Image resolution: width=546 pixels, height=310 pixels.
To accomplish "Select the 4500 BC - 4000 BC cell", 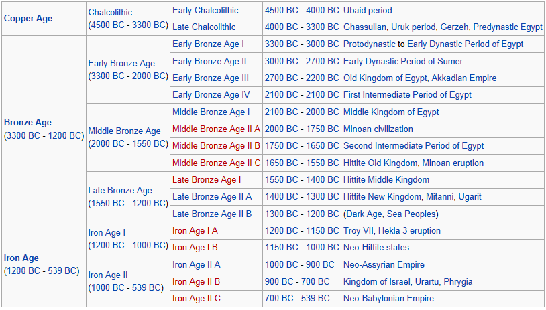I will pos(302,11).
